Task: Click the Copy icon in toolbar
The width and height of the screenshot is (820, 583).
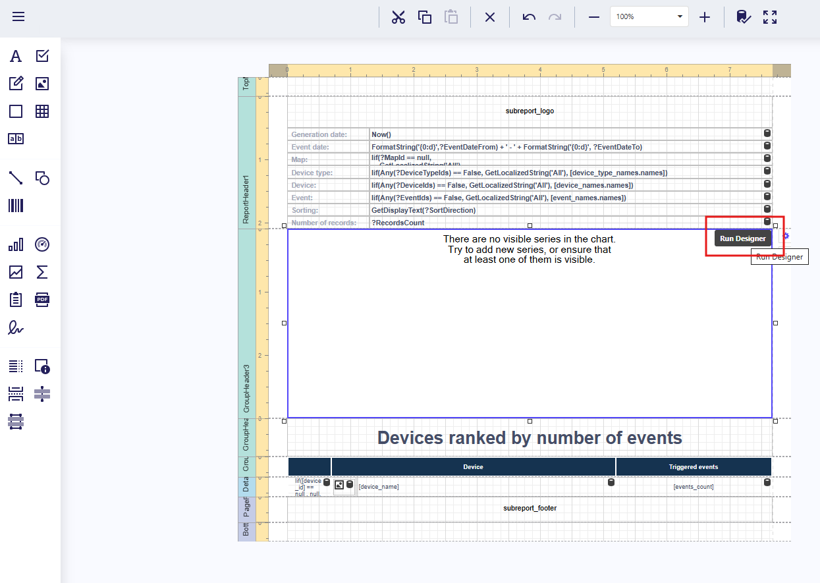Action: [425, 17]
